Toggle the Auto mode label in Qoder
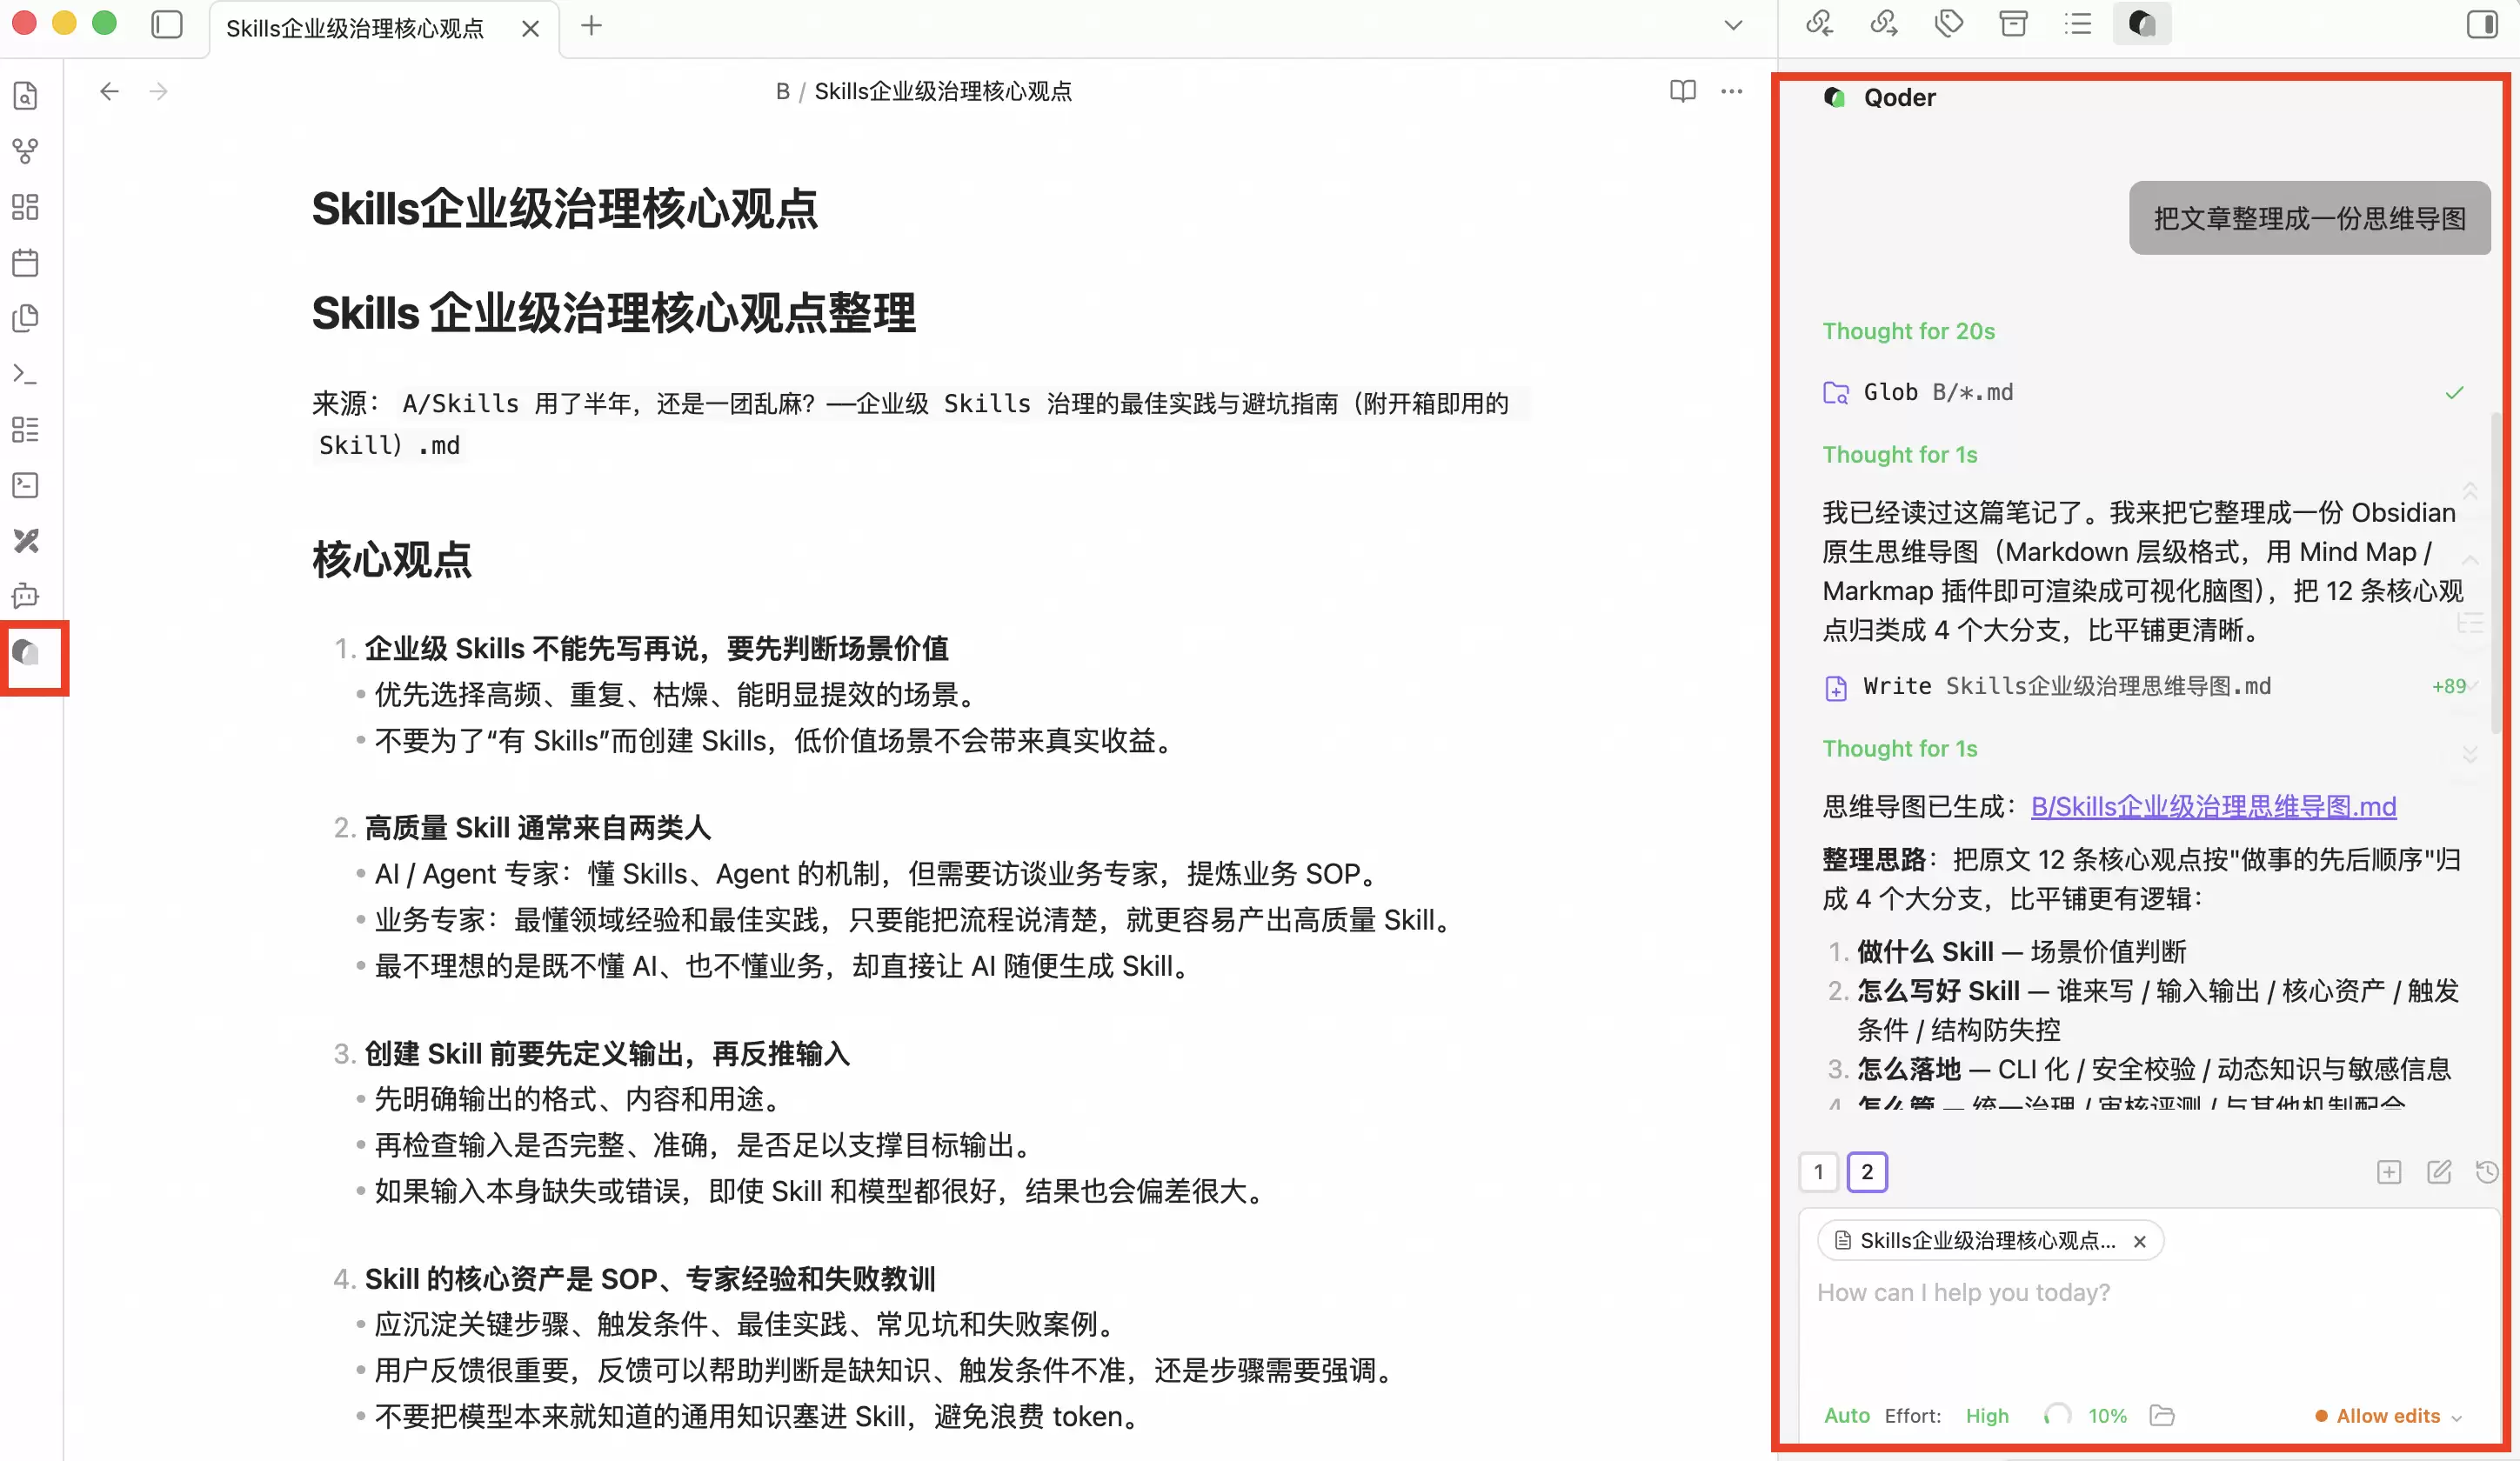Viewport: 2520px width, 1461px height. [x=1847, y=1415]
